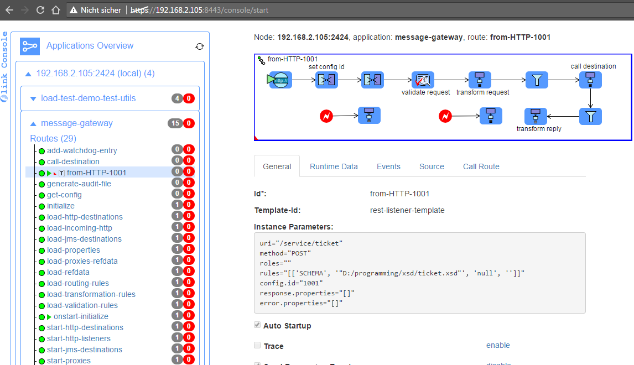Toggle the Auto Startup checkbox
634x365 pixels.
257,325
